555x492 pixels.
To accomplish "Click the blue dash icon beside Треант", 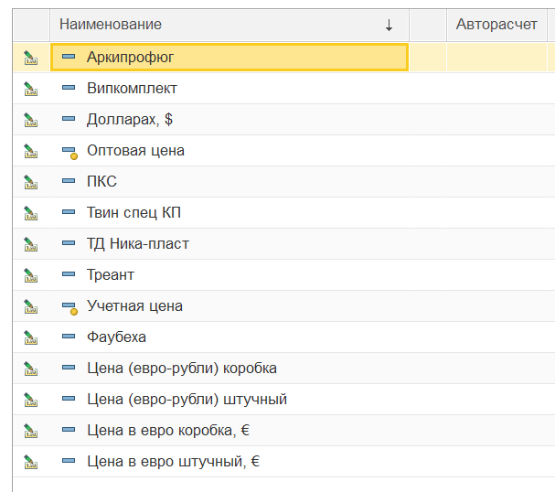I will tap(69, 275).
